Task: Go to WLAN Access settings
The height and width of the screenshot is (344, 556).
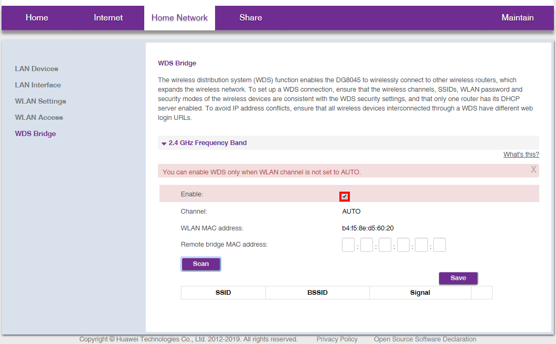Action: pos(39,117)
